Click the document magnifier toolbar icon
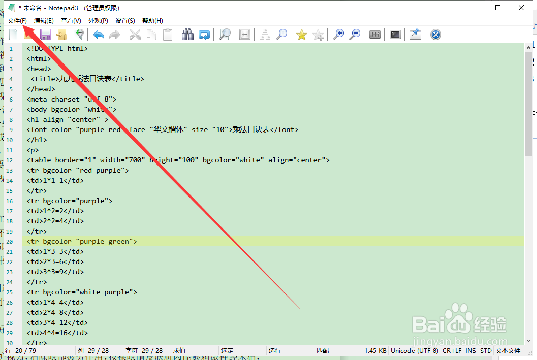Image resolution: width=537 pixels, height=360 pixels. click(x=225, y=35)
